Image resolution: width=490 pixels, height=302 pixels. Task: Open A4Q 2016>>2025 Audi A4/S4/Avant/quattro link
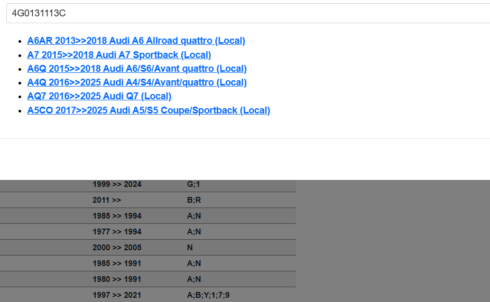(x=137, y=82)
